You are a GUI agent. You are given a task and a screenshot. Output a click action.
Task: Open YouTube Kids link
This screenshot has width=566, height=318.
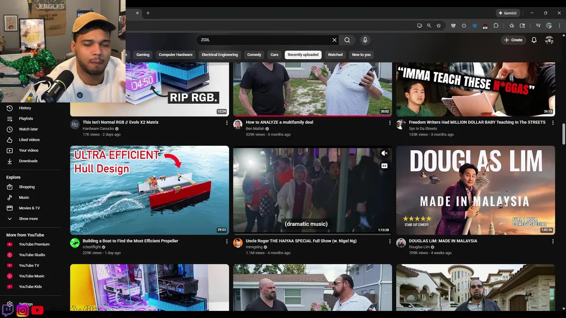pos(30,287)
